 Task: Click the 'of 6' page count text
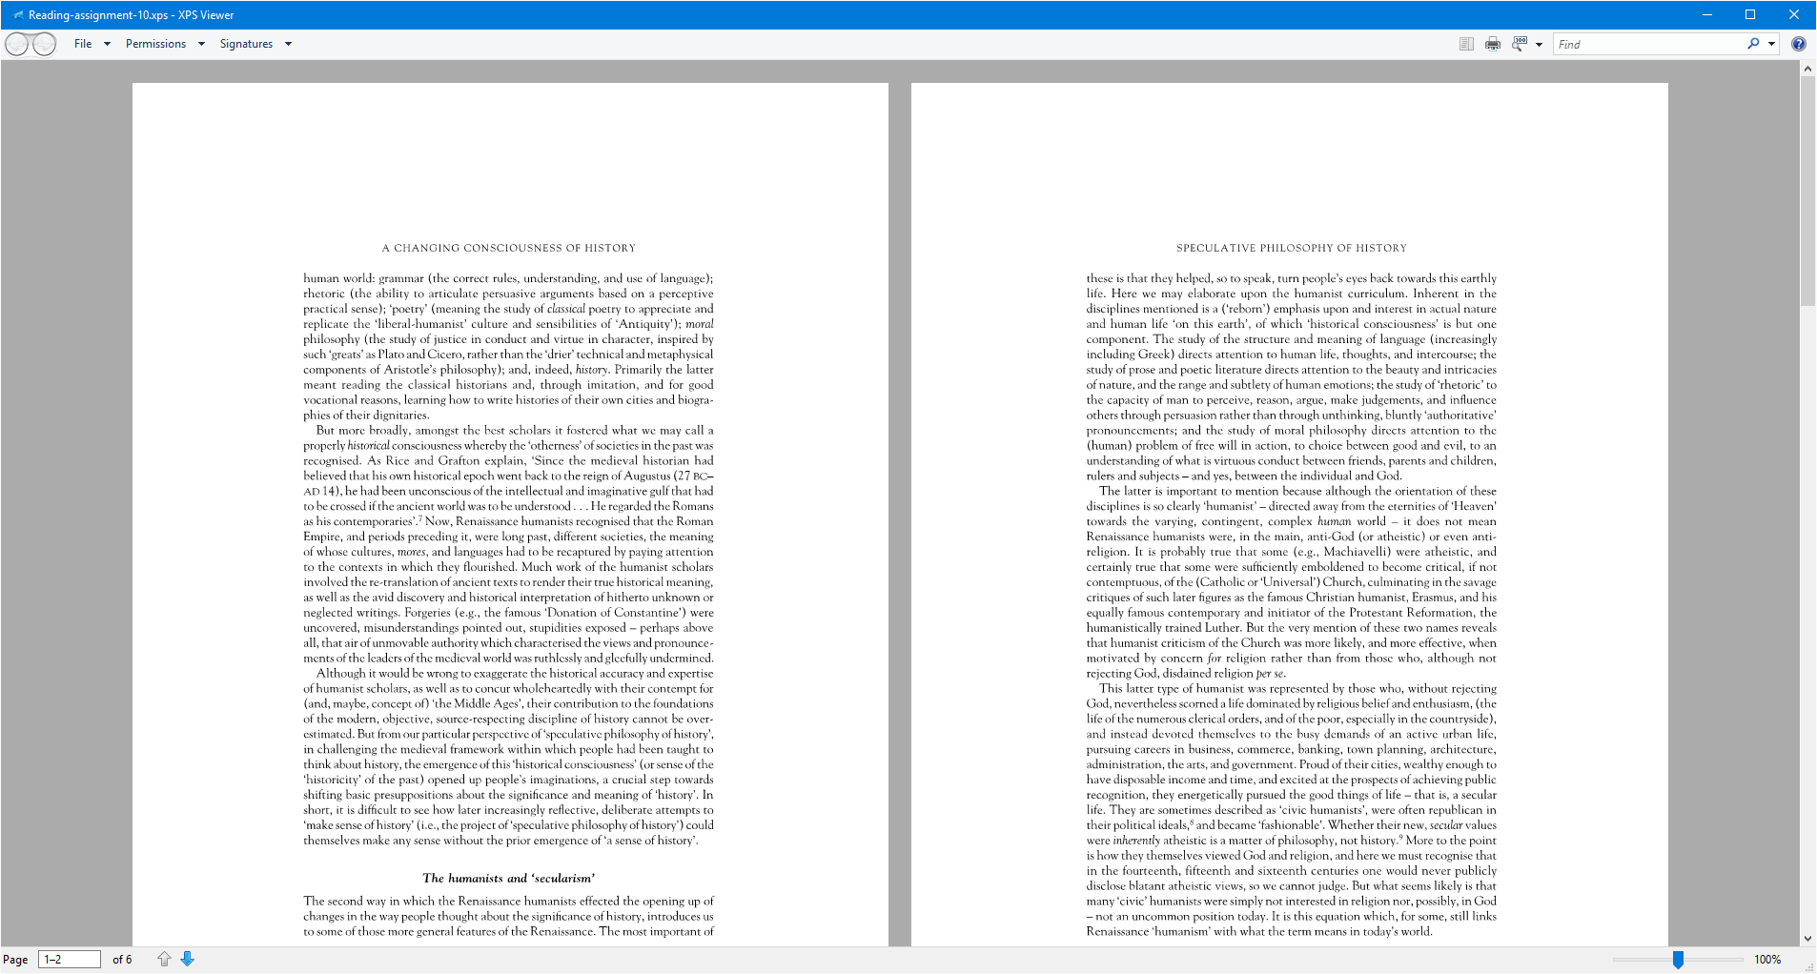tap(122, 960)
